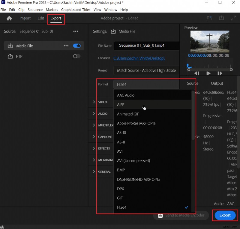Viewport: 240px width, 229px height.
Task: Open Media File three-dot options
Action: 66,46
